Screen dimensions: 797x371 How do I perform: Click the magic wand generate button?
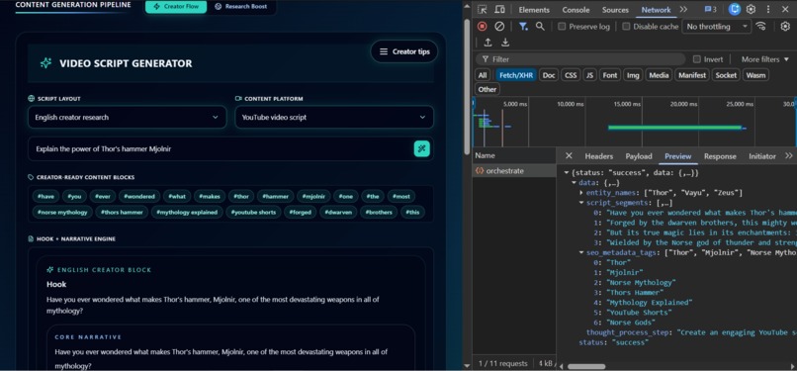(x=422, y=149)
